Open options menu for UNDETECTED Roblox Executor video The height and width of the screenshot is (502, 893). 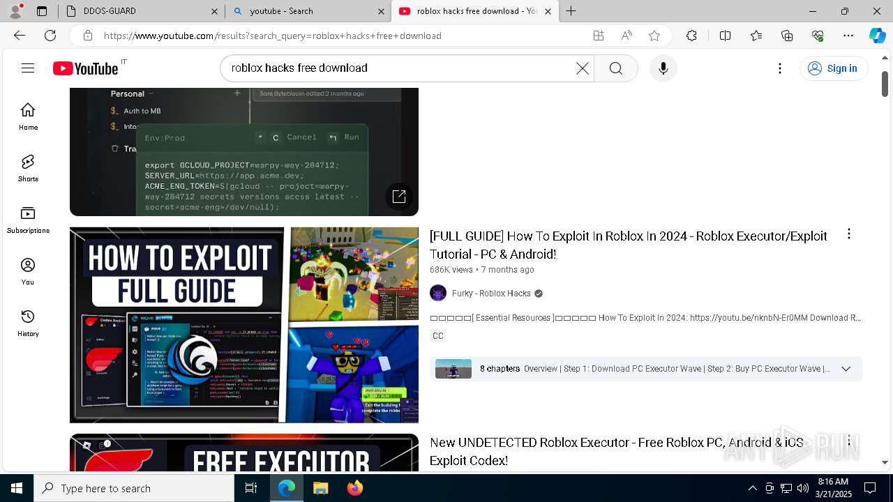[x=848, y=441]
